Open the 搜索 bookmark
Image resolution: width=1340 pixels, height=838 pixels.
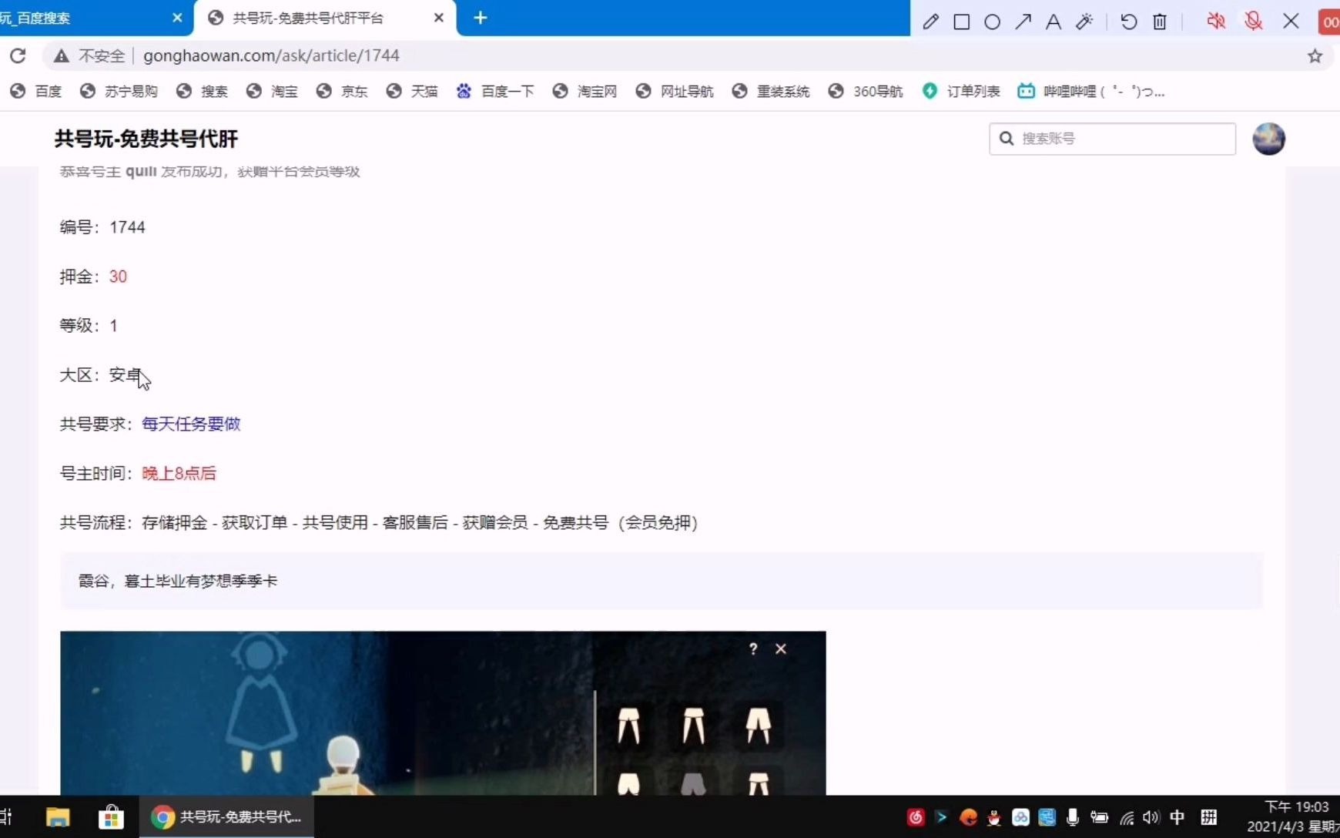(202, 91)
